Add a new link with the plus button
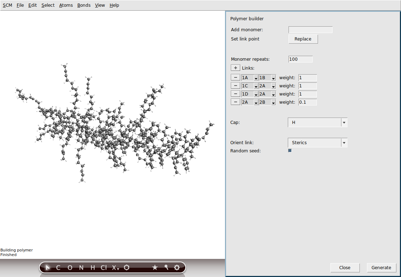 pos(235,67)
